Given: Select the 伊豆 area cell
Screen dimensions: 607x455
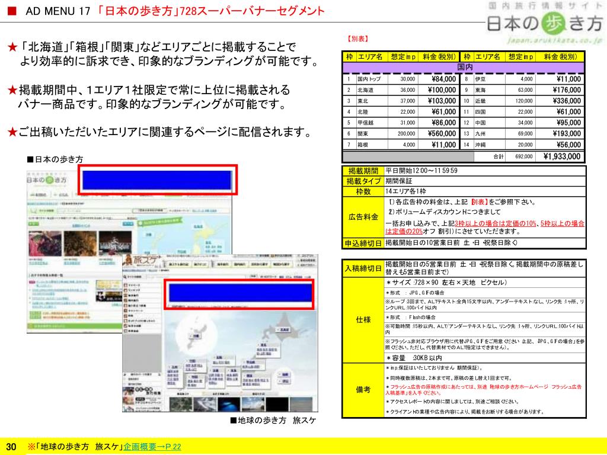Looking at the screenshot, I should [x=488, y=79].
